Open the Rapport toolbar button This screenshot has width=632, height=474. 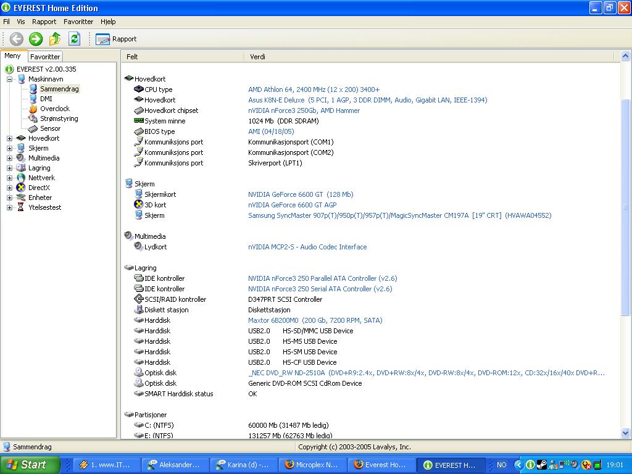116,39
